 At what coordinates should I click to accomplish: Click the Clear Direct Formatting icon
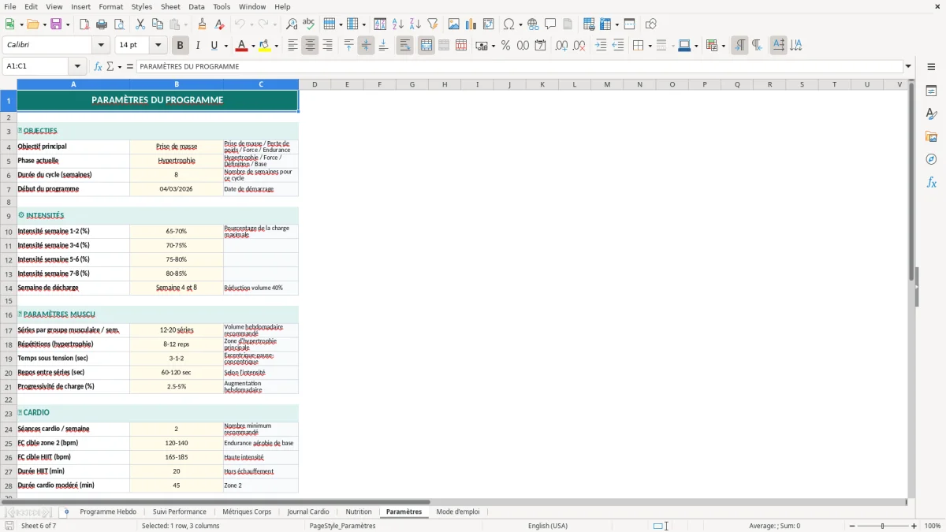coord(219,24)
